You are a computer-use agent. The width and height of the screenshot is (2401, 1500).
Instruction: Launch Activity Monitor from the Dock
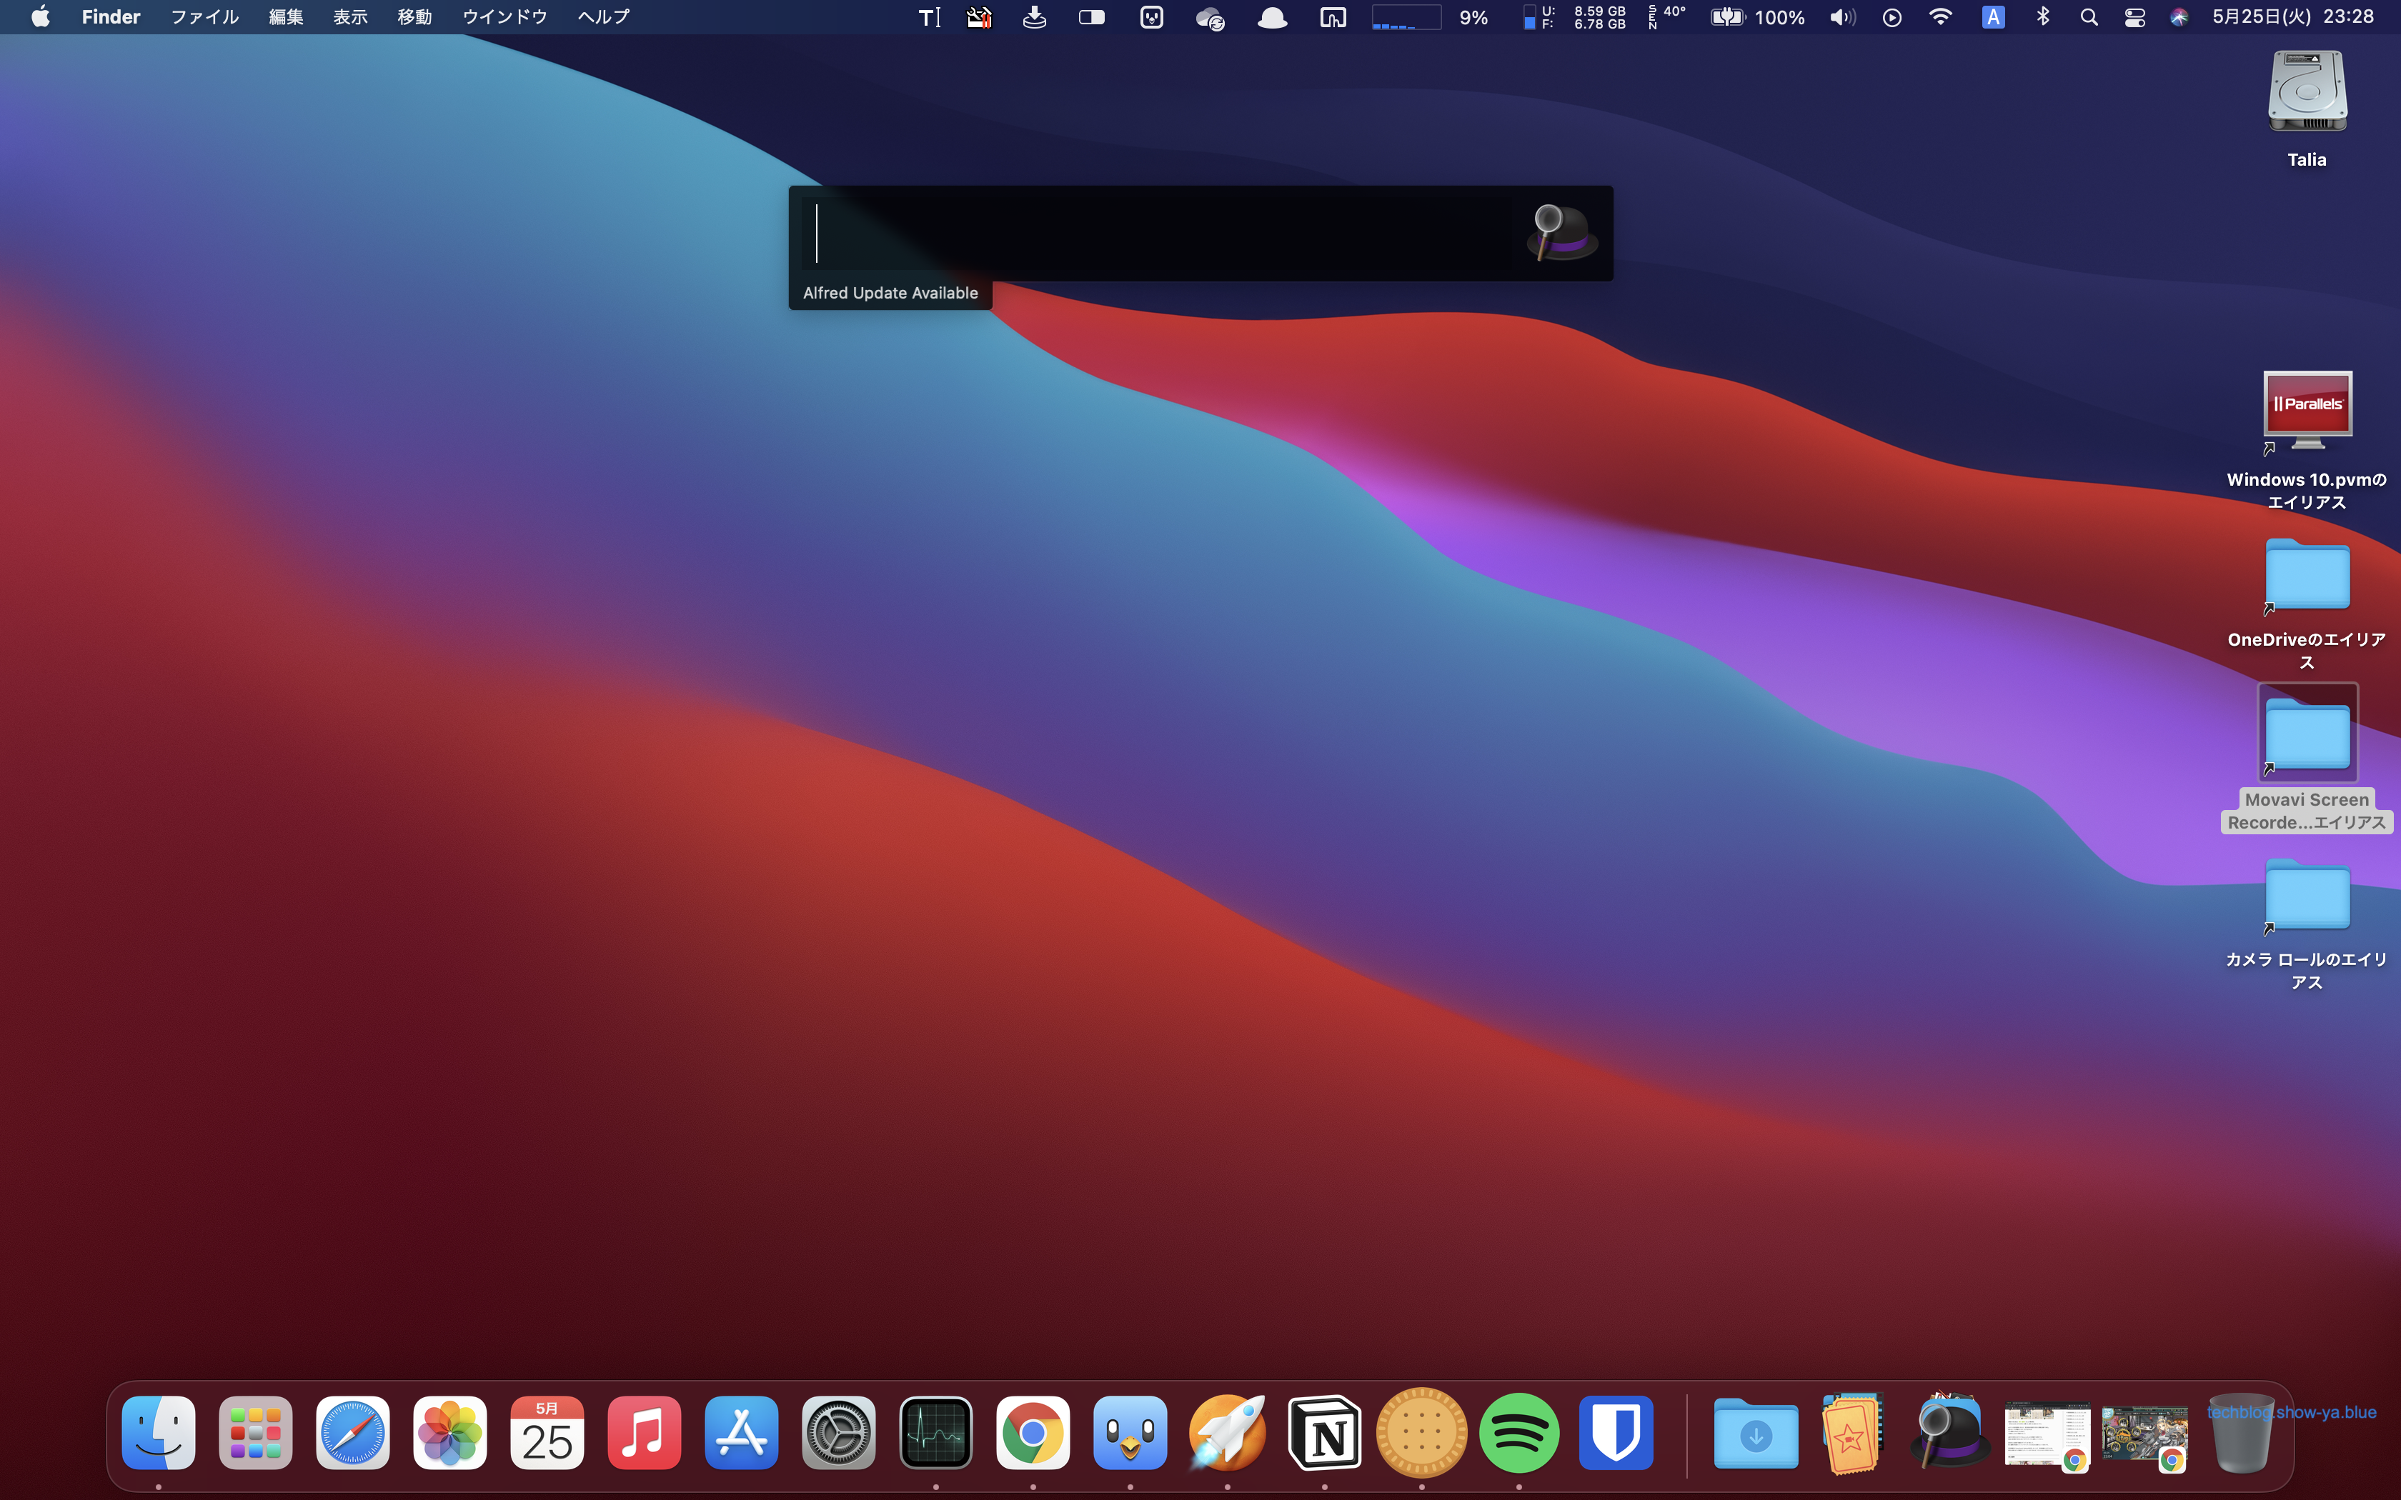[935, 1433]
